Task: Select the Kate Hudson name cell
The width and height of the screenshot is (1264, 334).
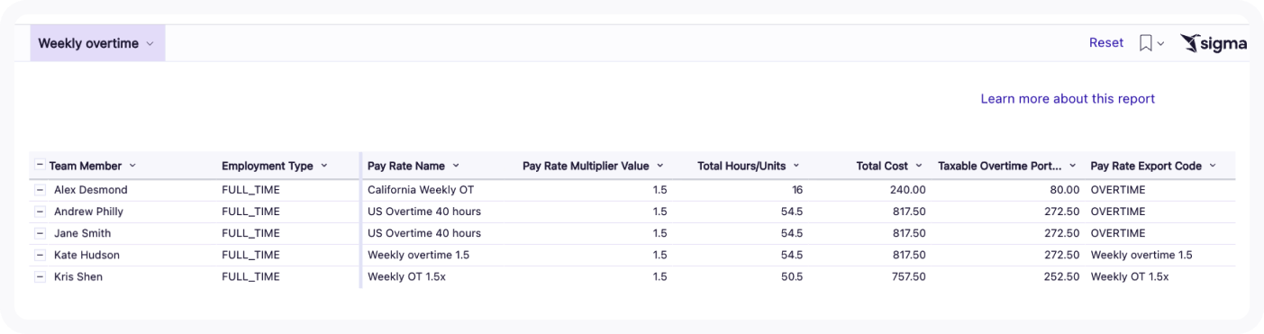Action: [x=86, y=255]
